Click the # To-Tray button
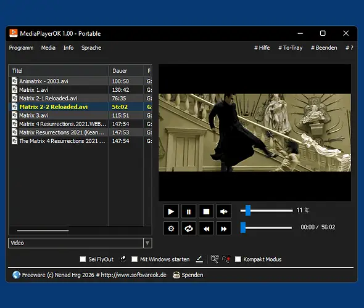This screenshot has width=364, height=308. point(291,48)
